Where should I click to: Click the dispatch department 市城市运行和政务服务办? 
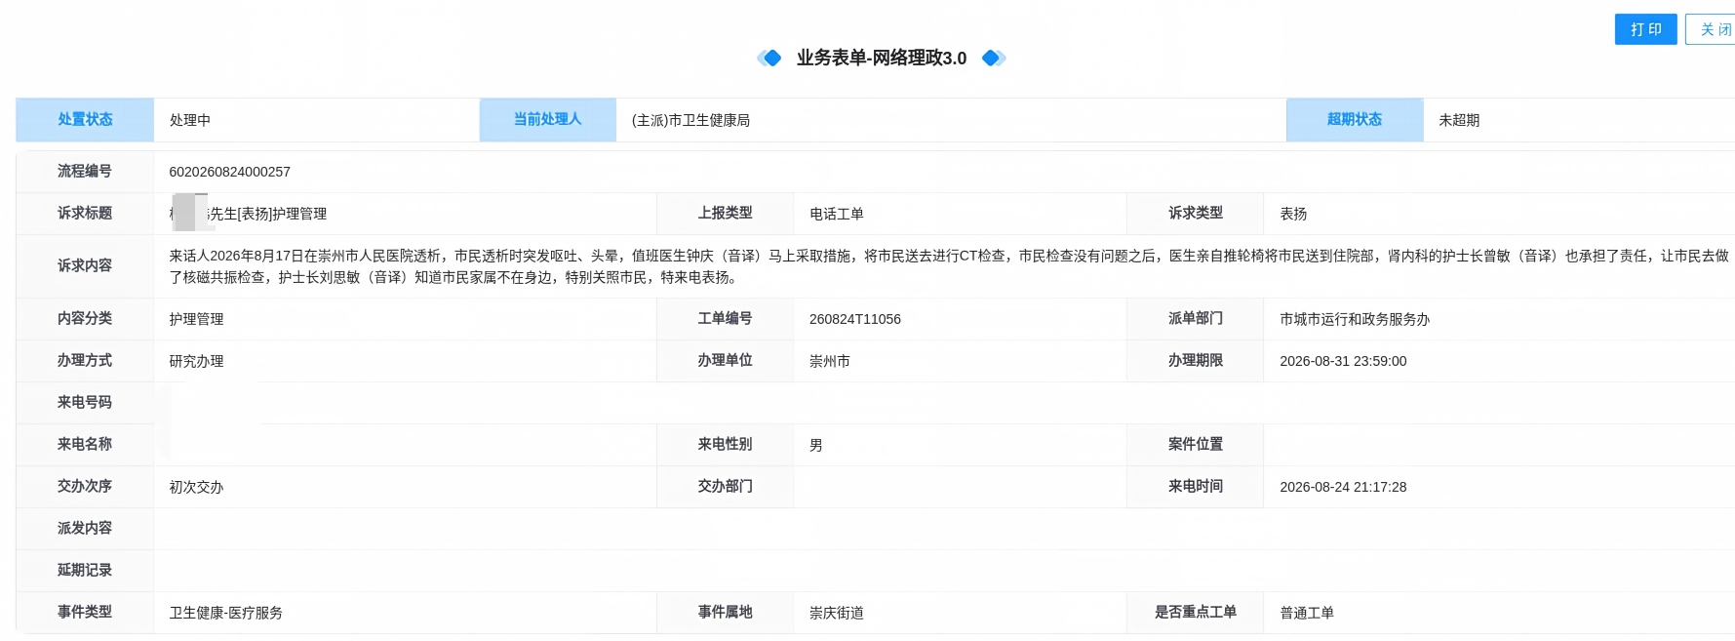pos(1355,319)
